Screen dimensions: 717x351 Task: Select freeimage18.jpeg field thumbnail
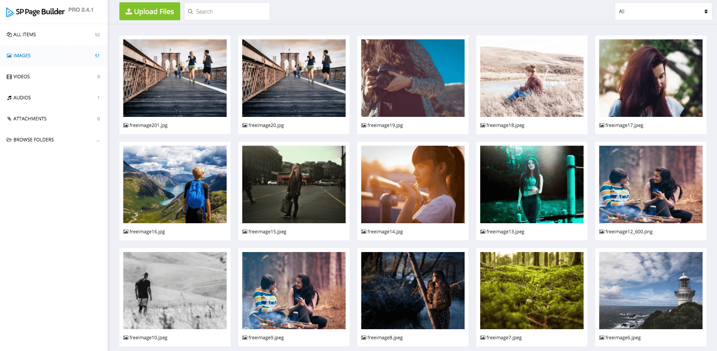532,78
